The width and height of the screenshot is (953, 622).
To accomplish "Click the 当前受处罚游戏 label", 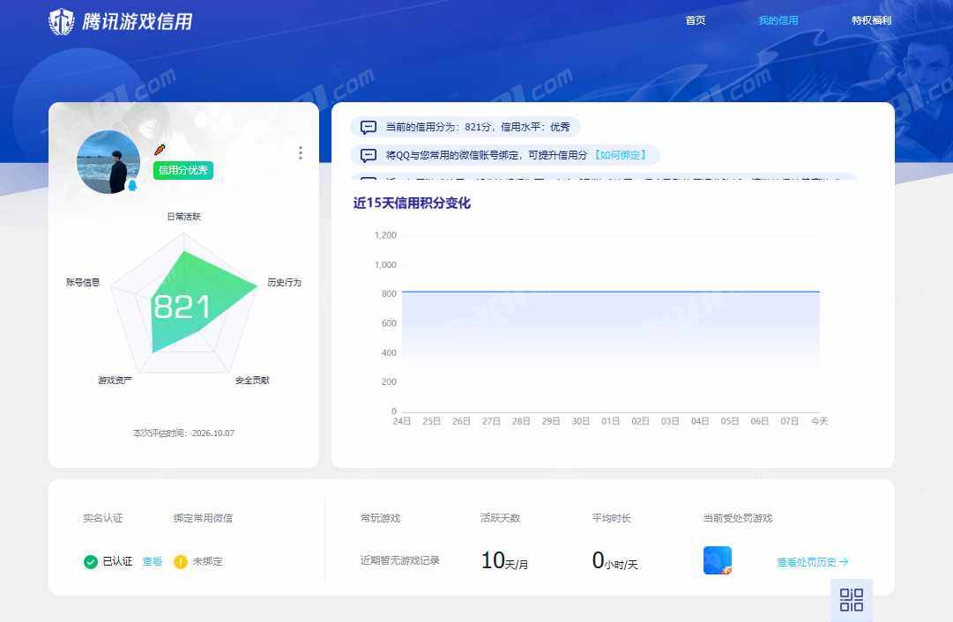I will (738, 518).
